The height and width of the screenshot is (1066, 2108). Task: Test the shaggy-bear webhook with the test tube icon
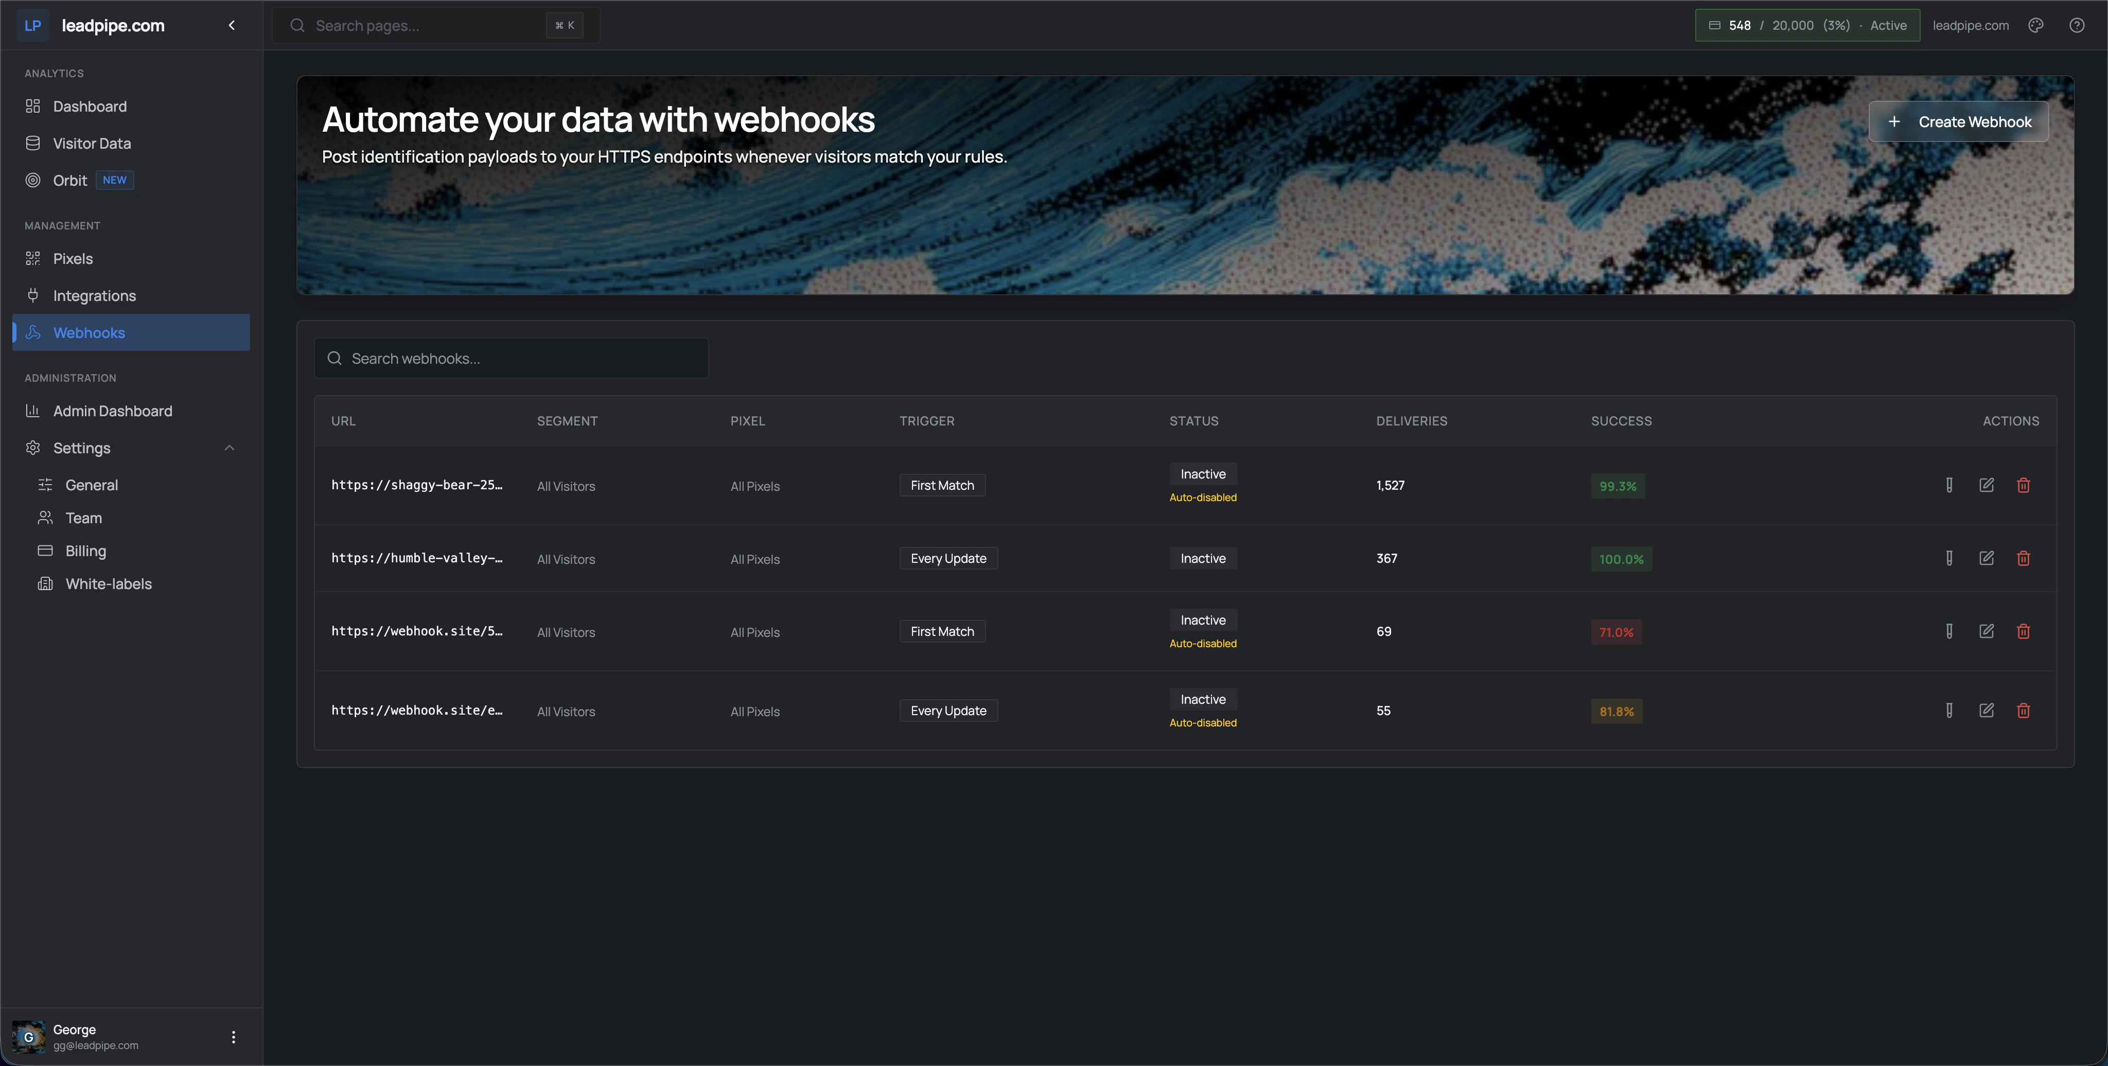pyautogui.click(x=1949, y=485)
